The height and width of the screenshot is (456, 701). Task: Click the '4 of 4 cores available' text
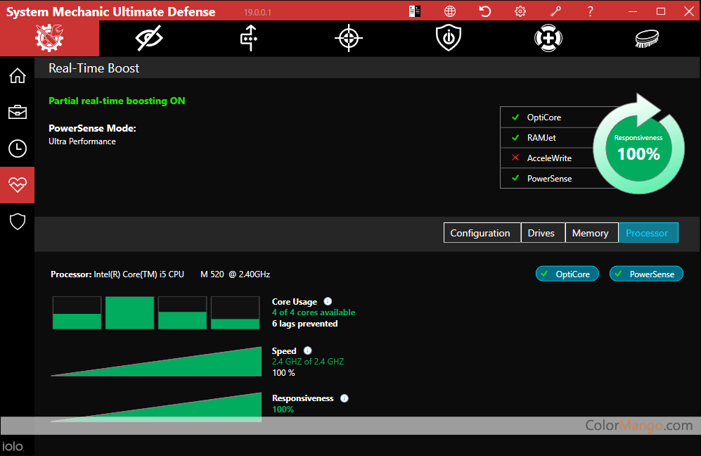tap(314, 312)
